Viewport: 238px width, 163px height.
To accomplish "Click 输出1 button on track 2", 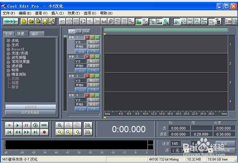I will [94, 61].
